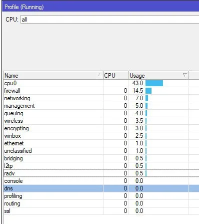Select the wireless row

click(101, 121)
